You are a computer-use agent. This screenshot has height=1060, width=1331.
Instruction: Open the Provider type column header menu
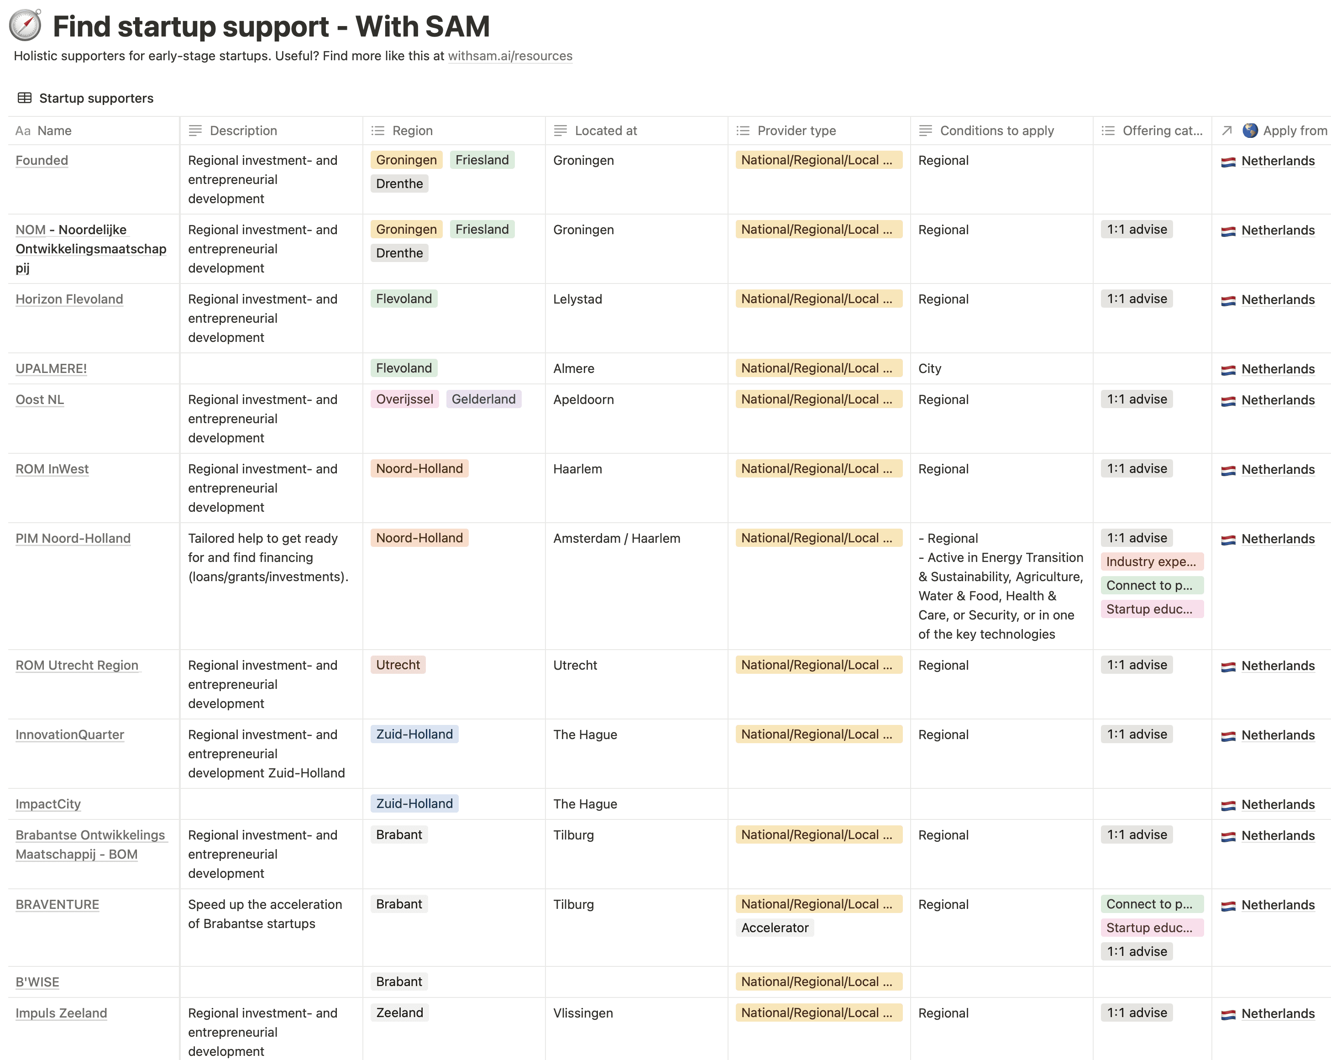point(818,130)
